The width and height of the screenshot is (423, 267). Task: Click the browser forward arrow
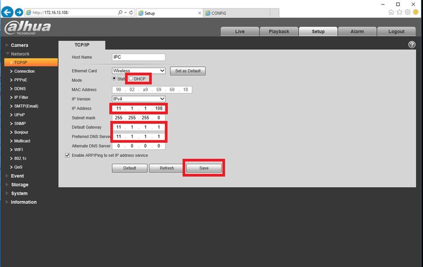[19, 12]
